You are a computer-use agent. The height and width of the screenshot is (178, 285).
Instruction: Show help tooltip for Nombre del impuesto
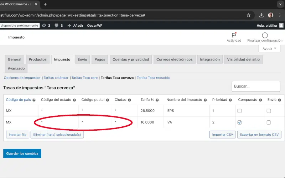coord(205,100)
